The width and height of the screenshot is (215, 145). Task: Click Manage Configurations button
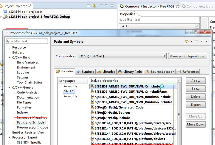click(x=188, y=56)
